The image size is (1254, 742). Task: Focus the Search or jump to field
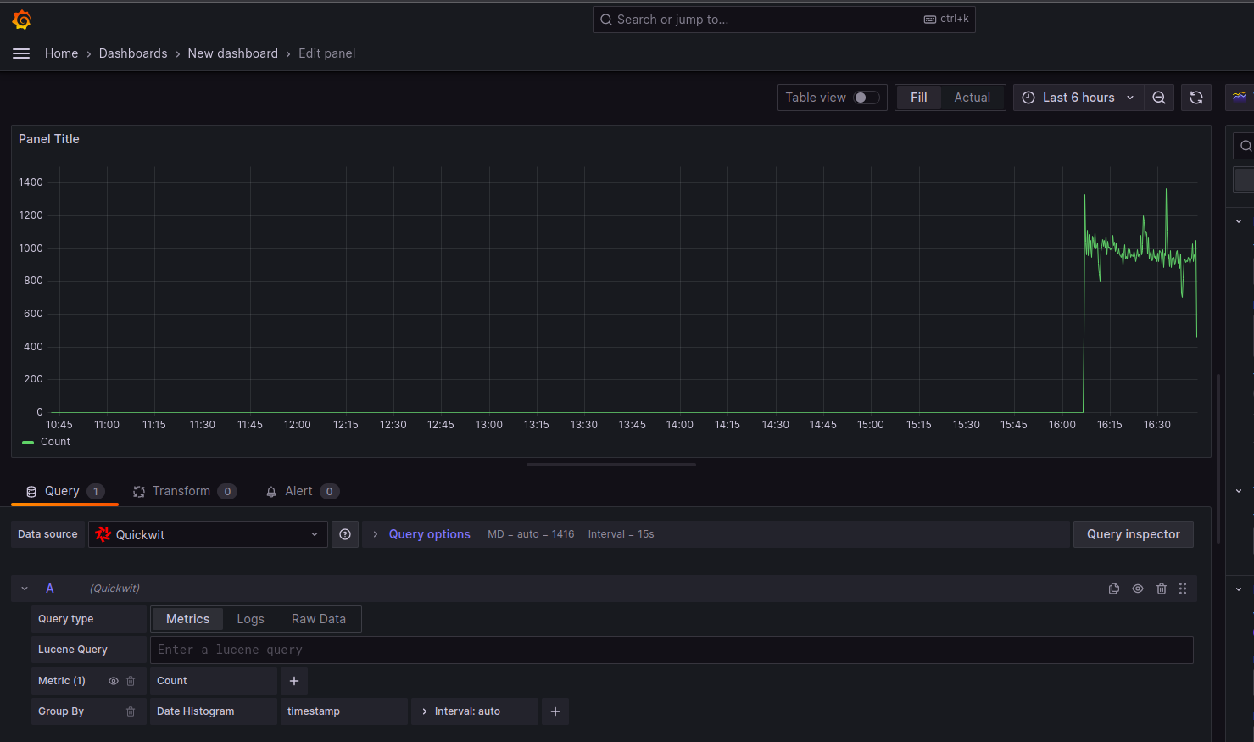pos(783,20)
